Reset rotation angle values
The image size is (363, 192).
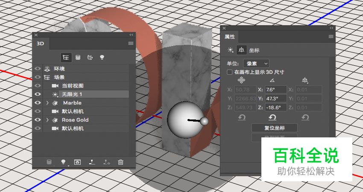272,117
